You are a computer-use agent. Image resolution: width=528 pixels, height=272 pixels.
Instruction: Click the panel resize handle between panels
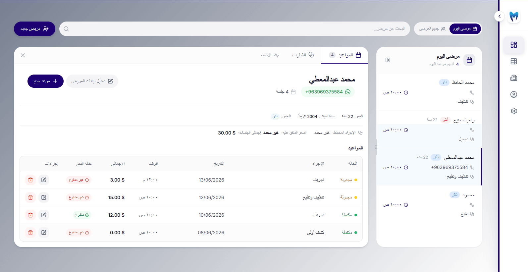[x=376, y=147]
